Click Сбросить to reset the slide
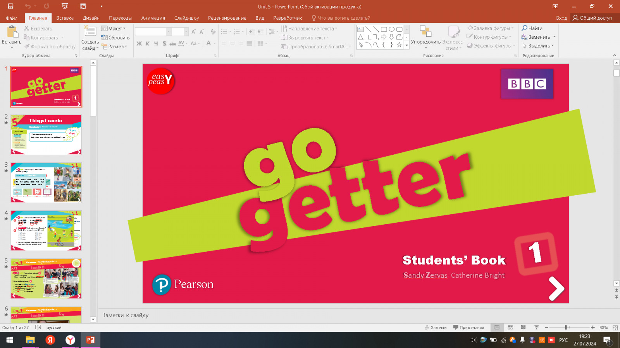Viewport: 620px width, 348px height. click(x=115, y=38)
